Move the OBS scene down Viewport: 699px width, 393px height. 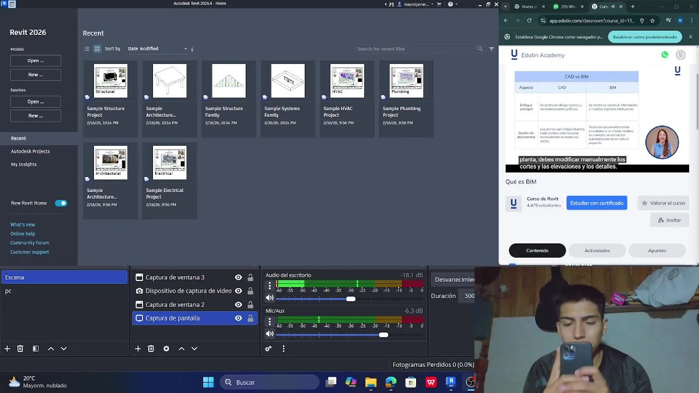click(63, 348)
